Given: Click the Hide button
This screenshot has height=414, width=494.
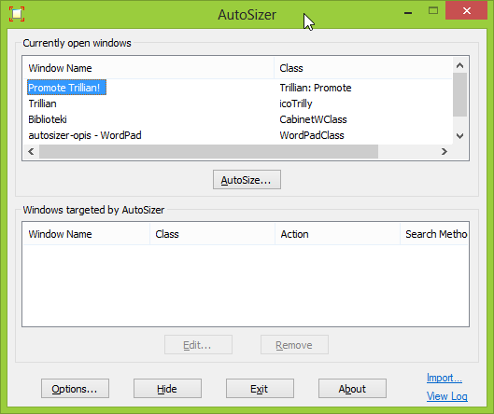Looking at the screenshot, I should point(167,389).
